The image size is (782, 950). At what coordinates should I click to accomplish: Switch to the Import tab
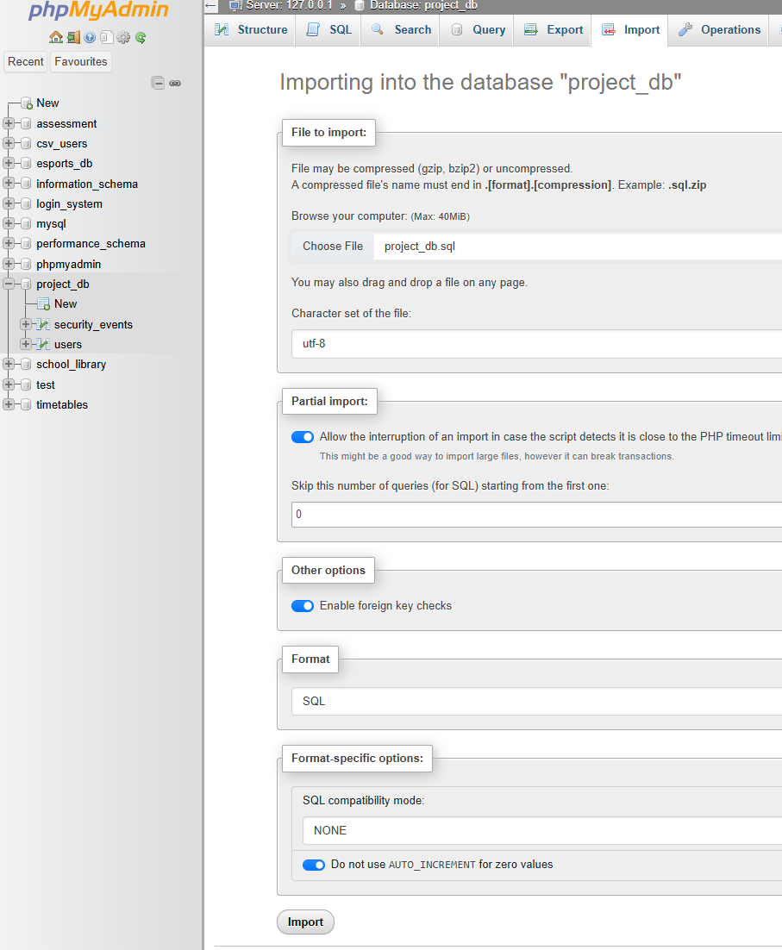[x=630, y=29]
